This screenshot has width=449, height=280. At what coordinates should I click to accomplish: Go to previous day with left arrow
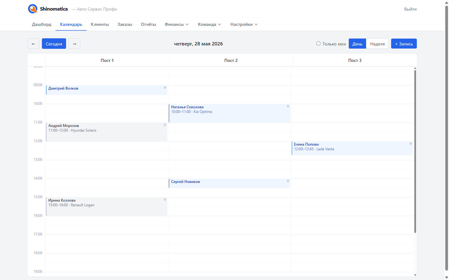pos(33,44)
